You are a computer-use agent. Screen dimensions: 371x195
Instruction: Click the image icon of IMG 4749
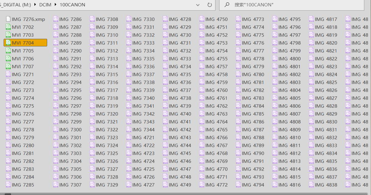click(x=165, y=185)
